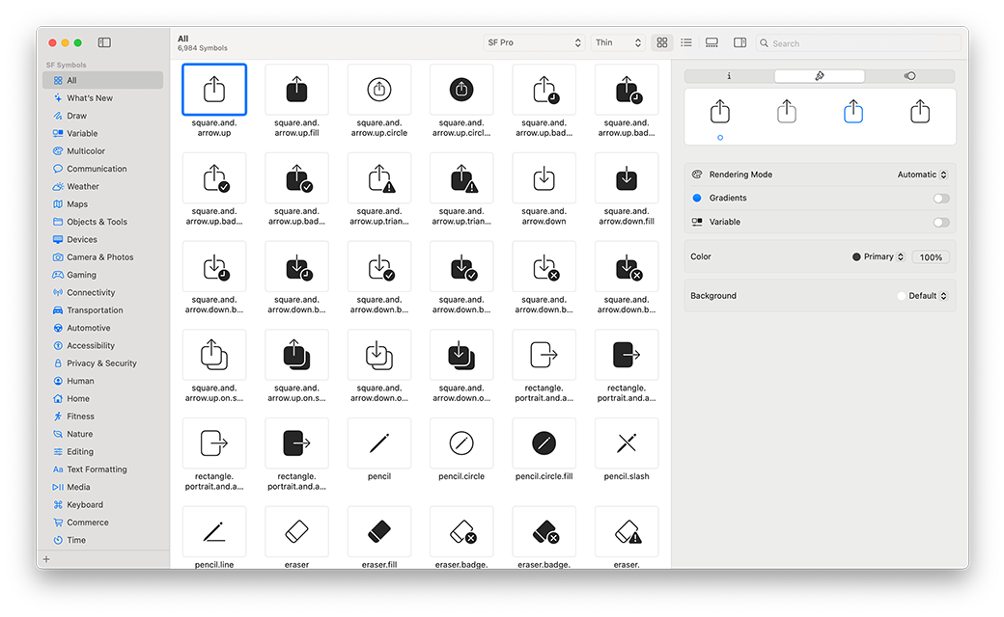This screenshot has height=617, width=1004.
Task: Open the Thin weight dropdown
Action: pos(618,43)
